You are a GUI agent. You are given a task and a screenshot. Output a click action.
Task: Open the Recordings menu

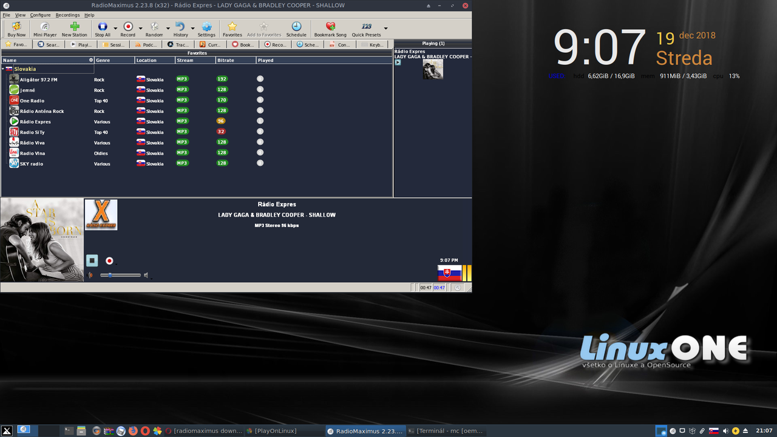coord(67,15)
